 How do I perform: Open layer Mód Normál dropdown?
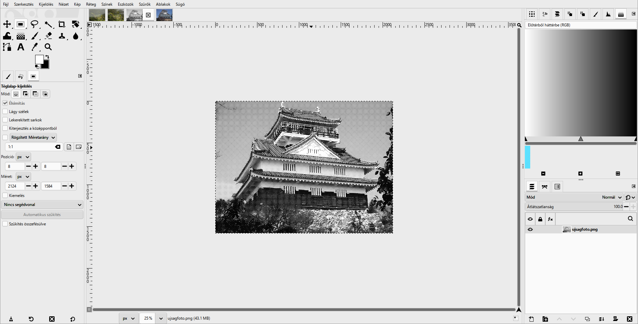(574, 197)
